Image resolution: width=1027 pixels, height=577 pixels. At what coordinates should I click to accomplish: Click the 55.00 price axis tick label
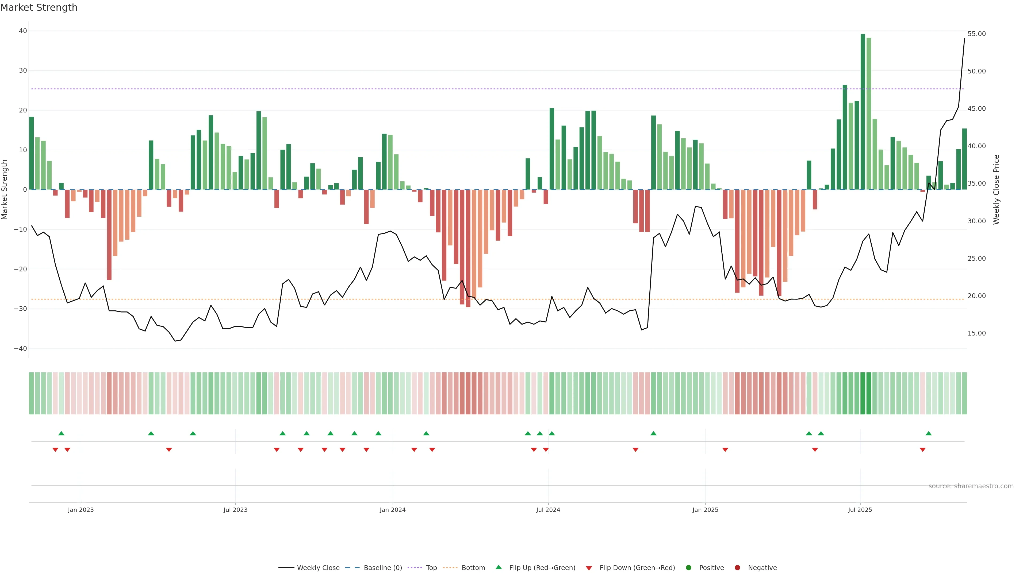[976, 34]
